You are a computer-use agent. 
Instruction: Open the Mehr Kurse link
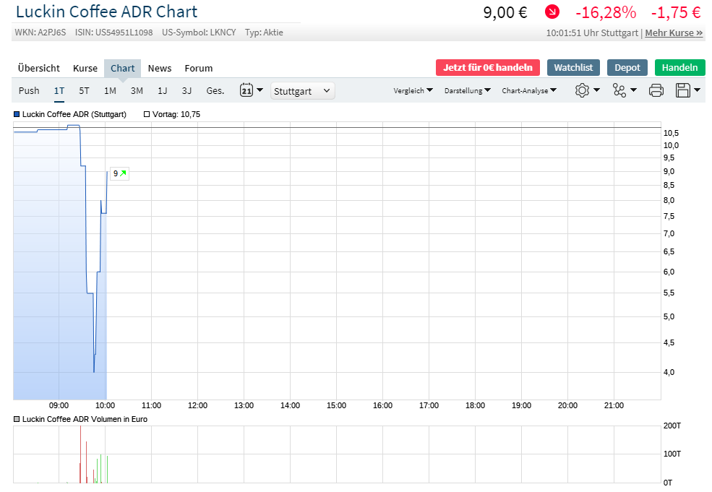674,33
